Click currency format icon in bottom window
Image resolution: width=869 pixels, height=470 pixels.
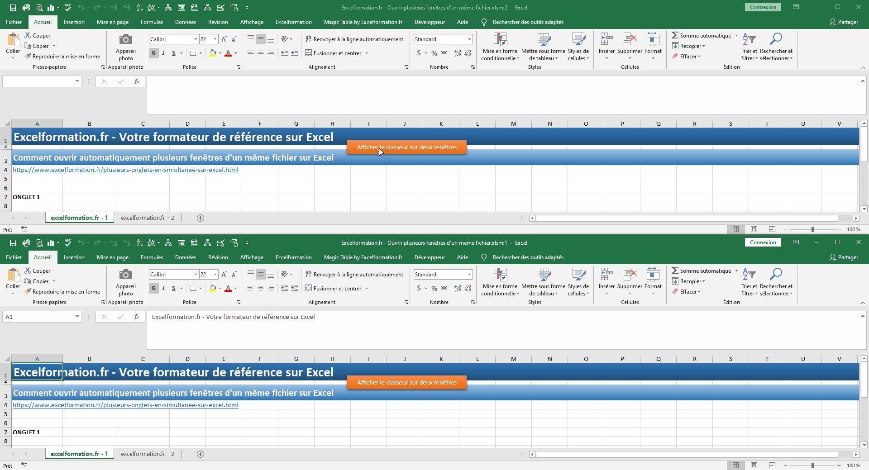(x=419, y=289)
